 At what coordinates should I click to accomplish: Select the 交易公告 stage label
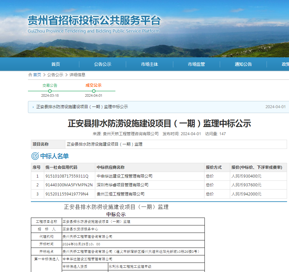50,85
